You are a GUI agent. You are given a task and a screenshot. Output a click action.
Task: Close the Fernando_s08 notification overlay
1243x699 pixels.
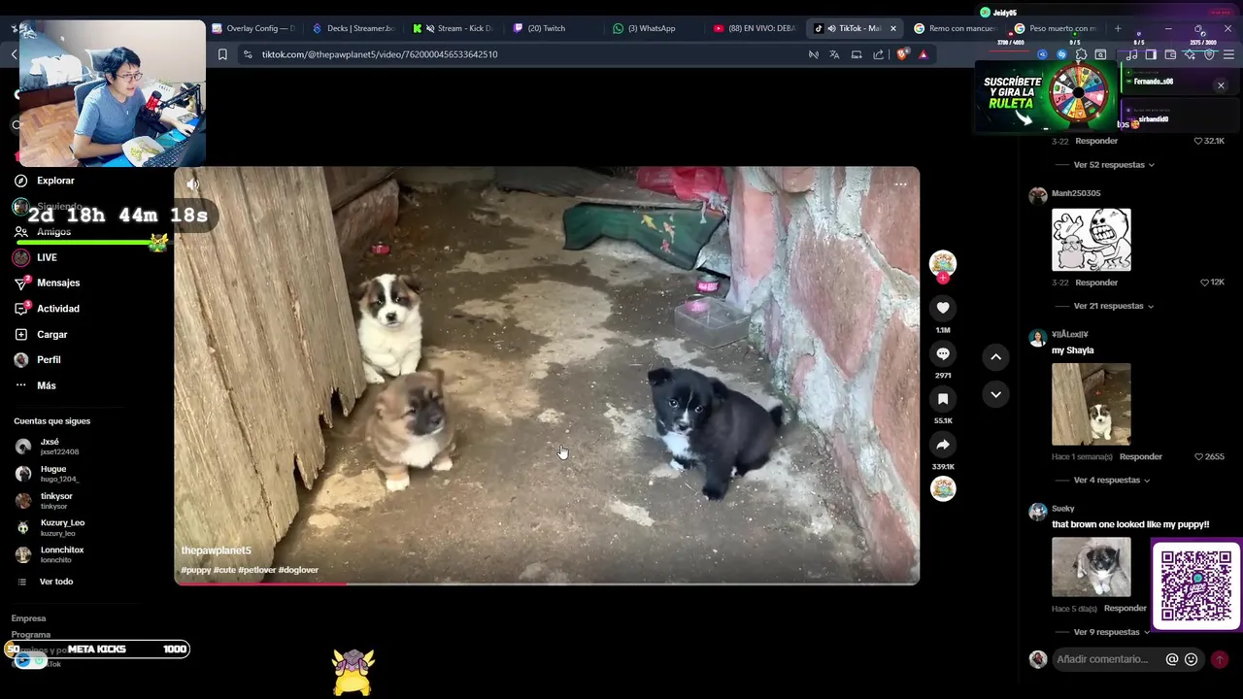[x=1221, y=85]
